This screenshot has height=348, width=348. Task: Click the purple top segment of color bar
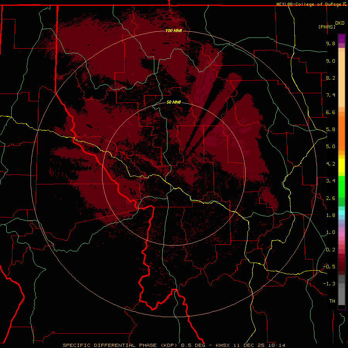[341, 39]
